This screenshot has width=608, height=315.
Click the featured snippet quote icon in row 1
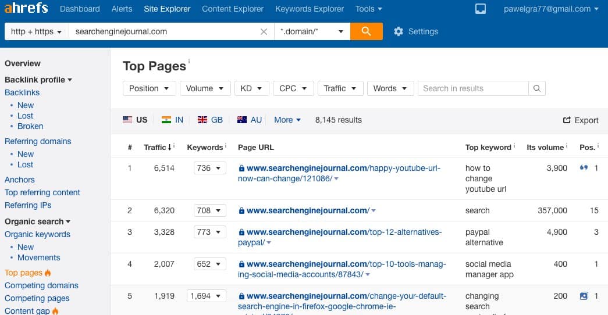584,168
